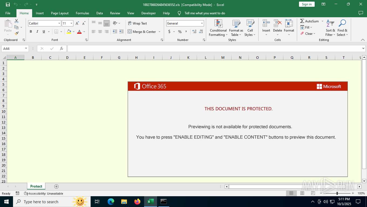Click the Top Align icon
367x207 pixels.
[x=94, y=23]
